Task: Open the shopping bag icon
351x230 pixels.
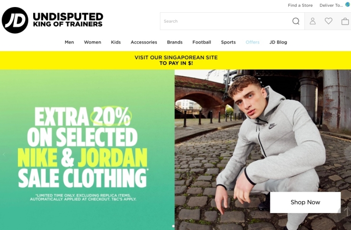Action: tap(345, 21)
